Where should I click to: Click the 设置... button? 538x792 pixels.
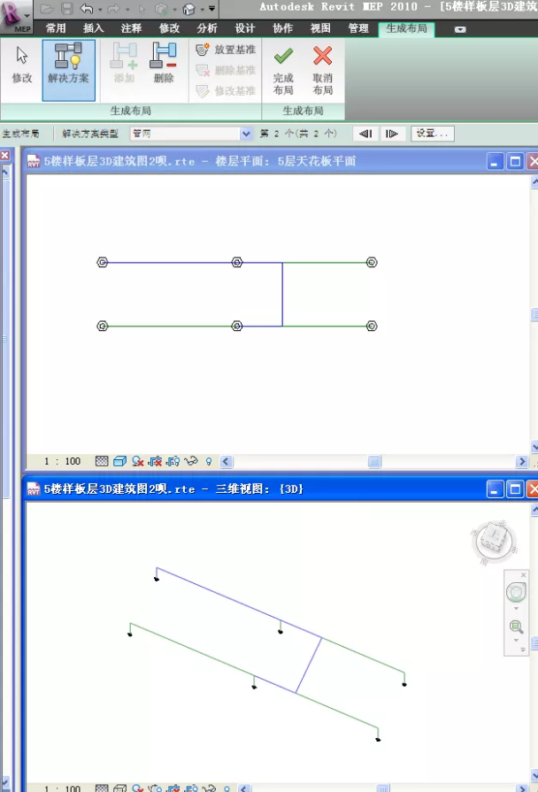(433, 134)
